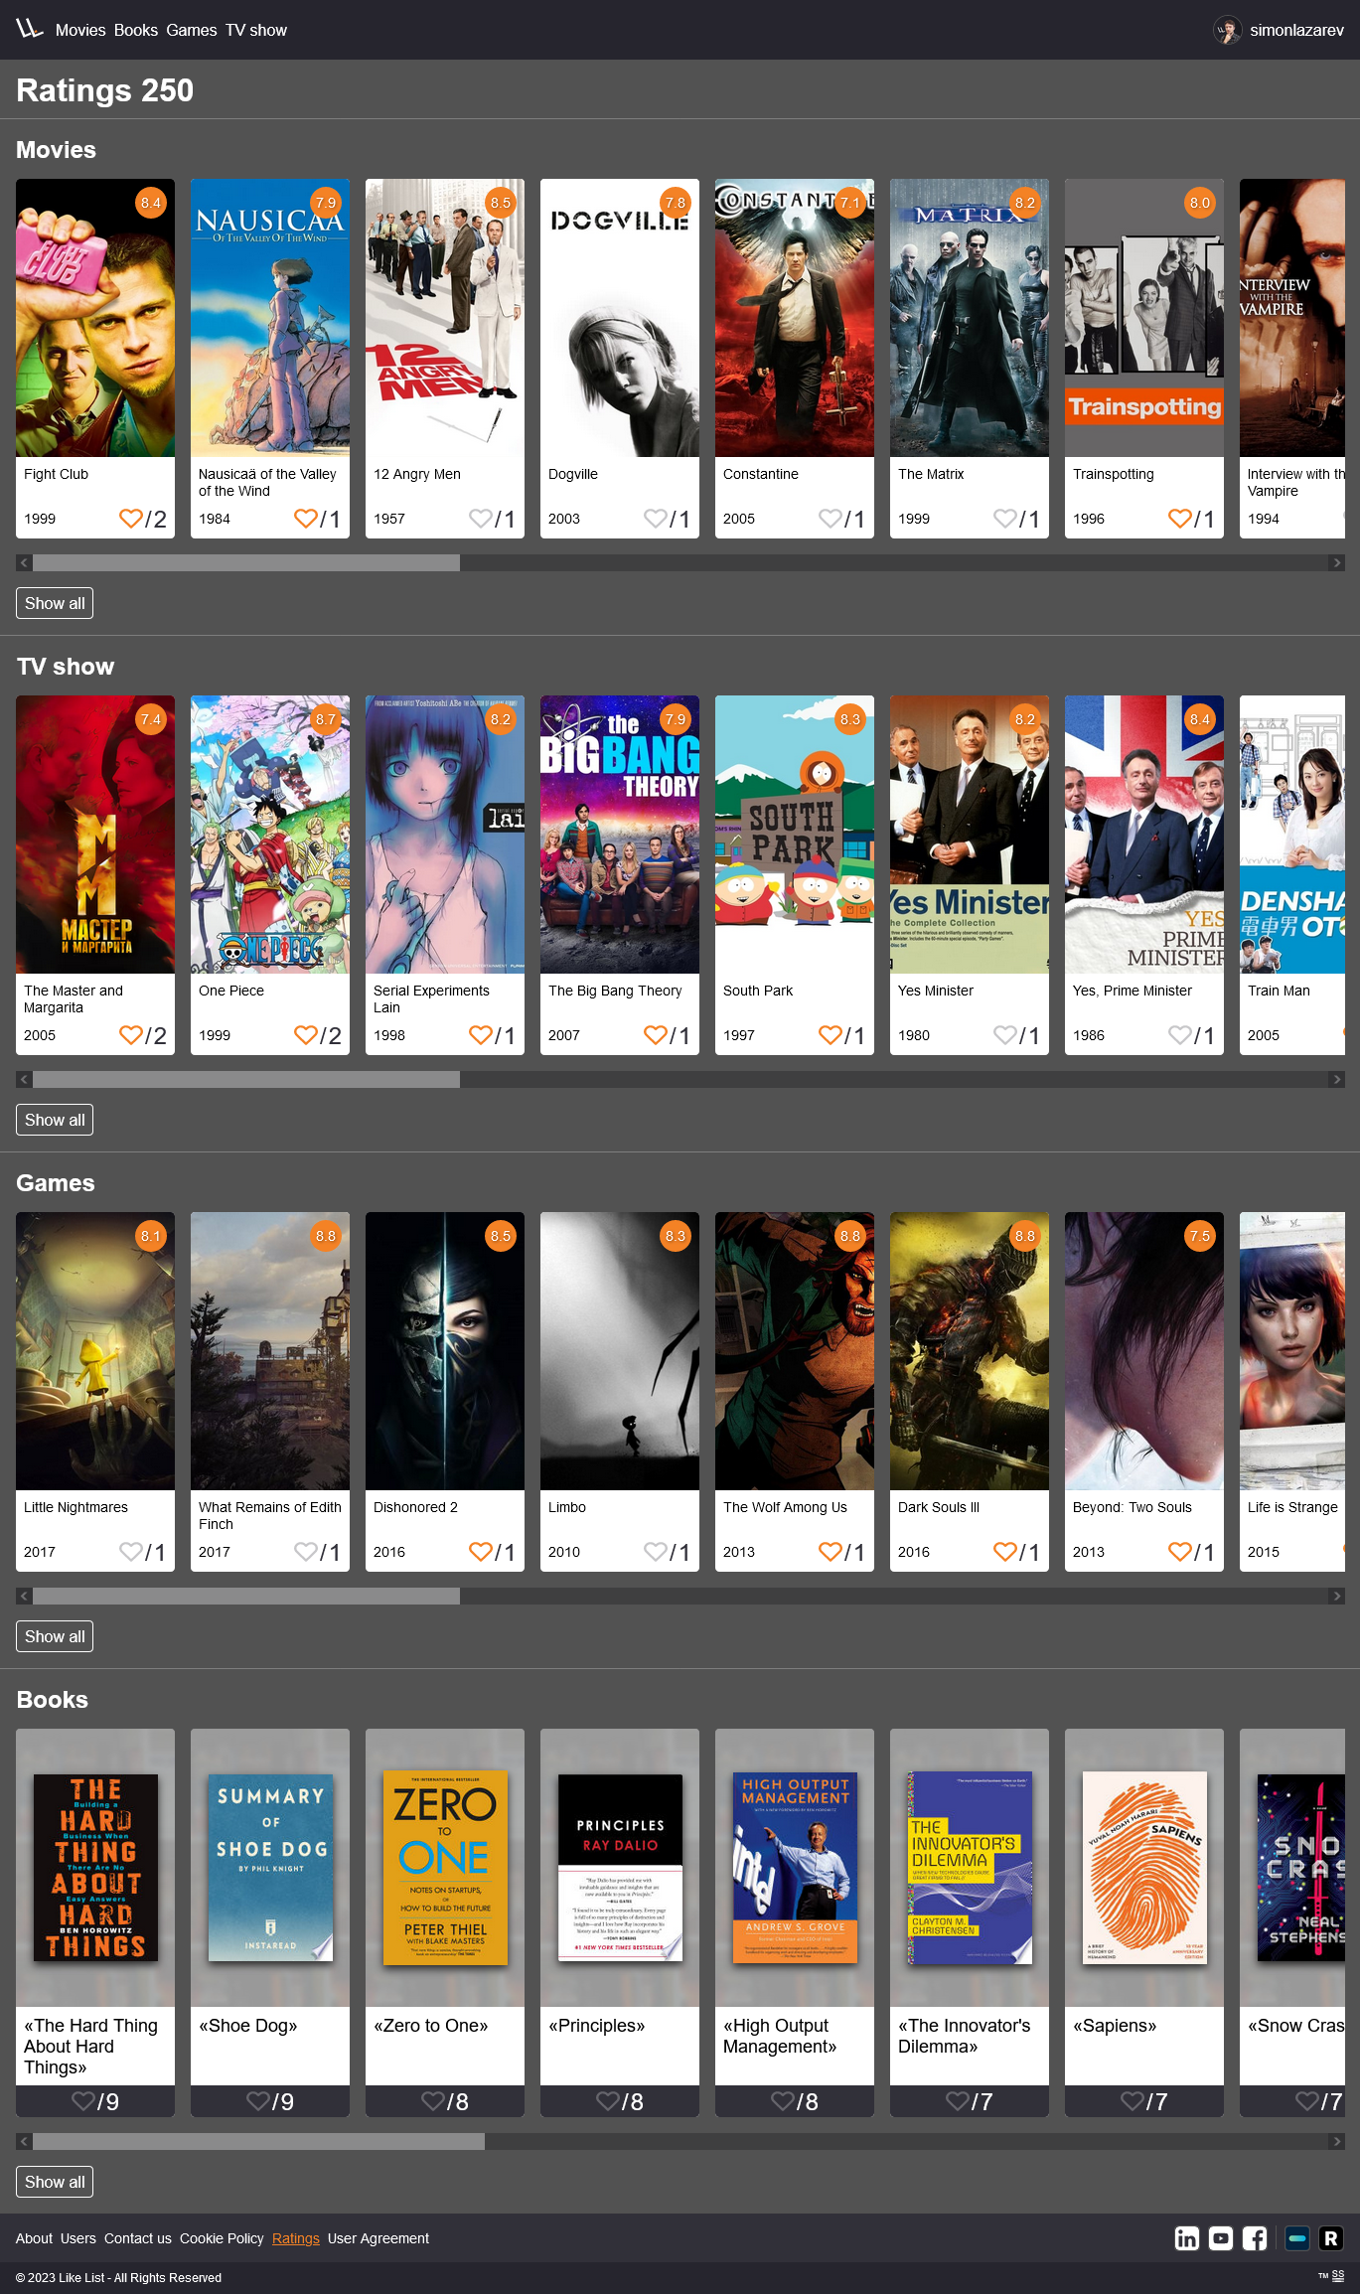Click Beyond: Two Souls heart icon

[1179, 1551]
